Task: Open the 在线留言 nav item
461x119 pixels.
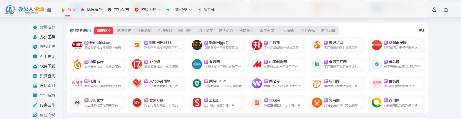Action: tap(118, 10)
